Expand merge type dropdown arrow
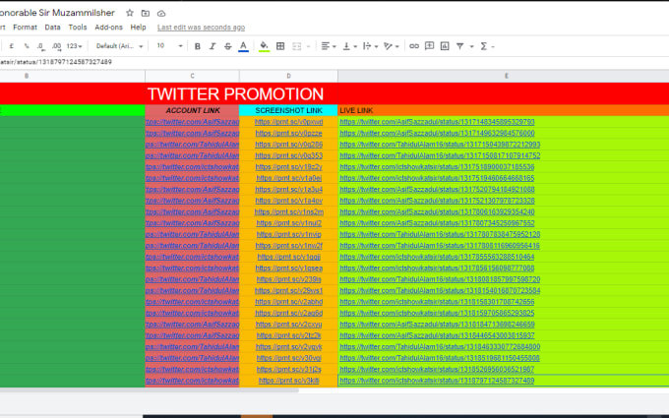 (309, 46)
